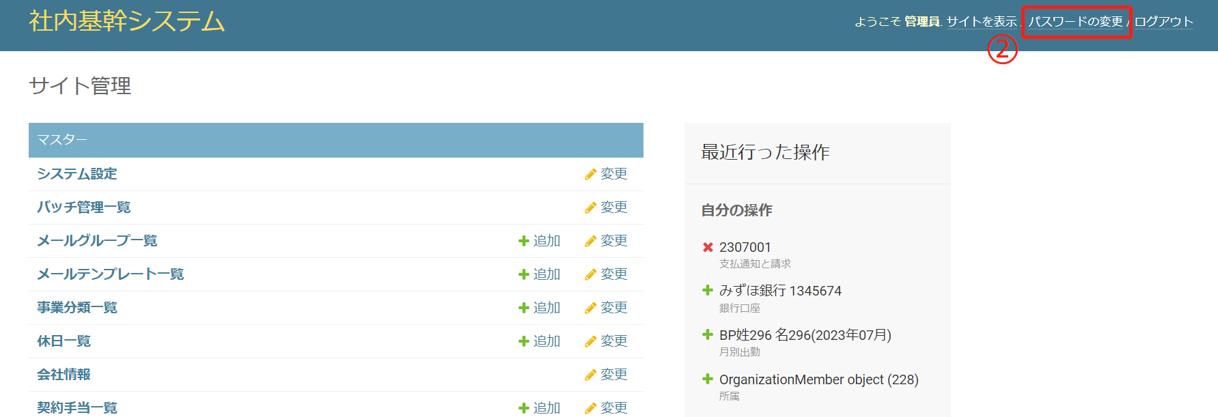Click the pencil change icon for 事業分類一覧
This screenshot has height=417, width=1218.
[x=590, y=308]
